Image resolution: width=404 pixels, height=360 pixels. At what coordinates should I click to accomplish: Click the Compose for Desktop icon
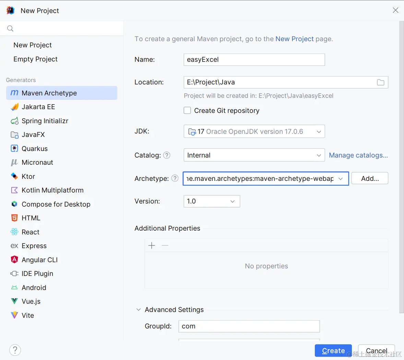pyautogui.click(x=14, y=204)
